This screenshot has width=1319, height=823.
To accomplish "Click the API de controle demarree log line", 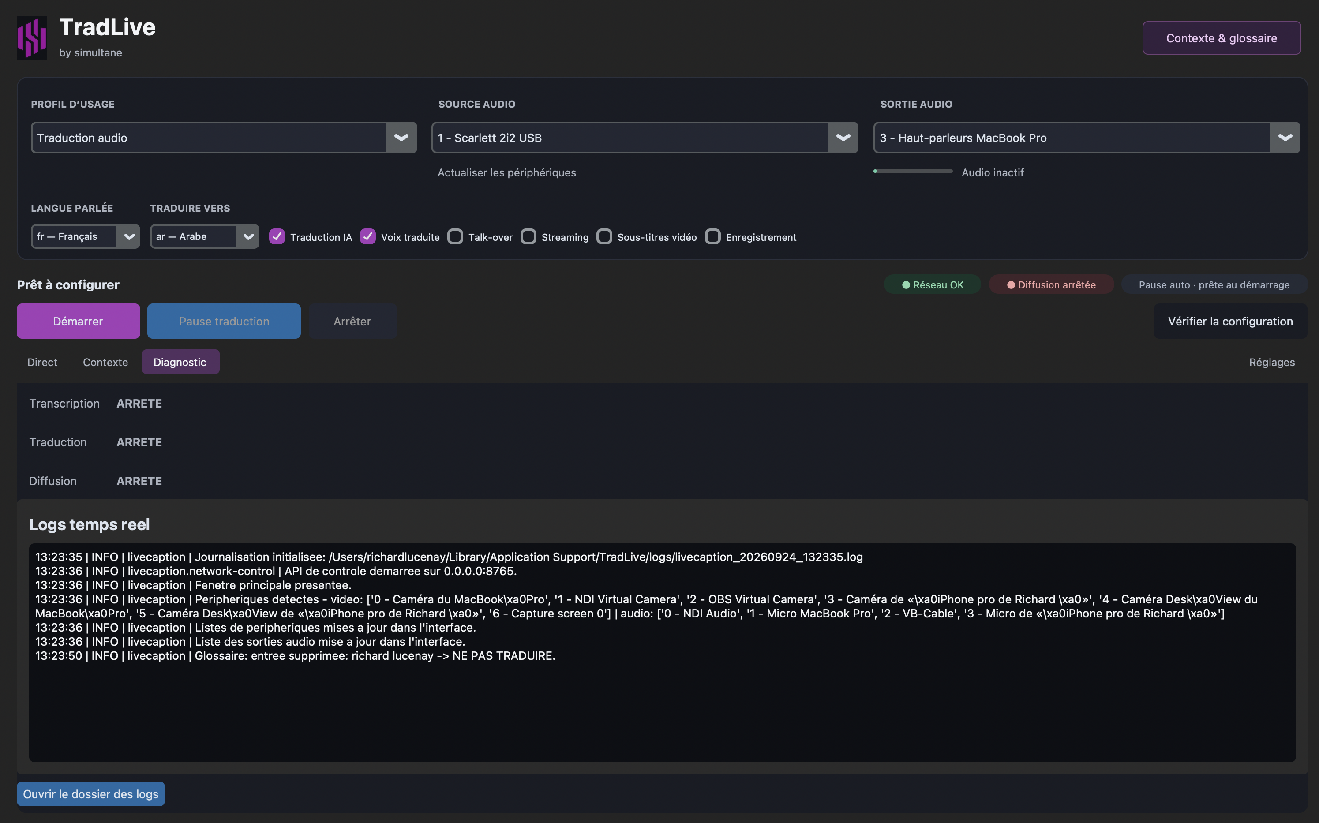I will click(x=276, y=571).
